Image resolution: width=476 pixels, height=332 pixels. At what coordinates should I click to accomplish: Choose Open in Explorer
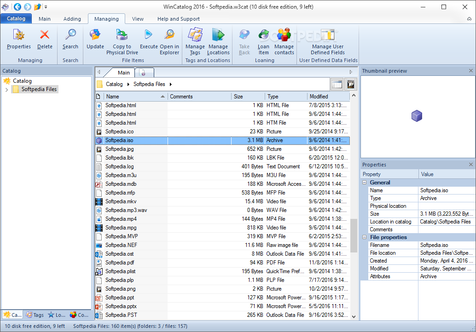[169, 41]
